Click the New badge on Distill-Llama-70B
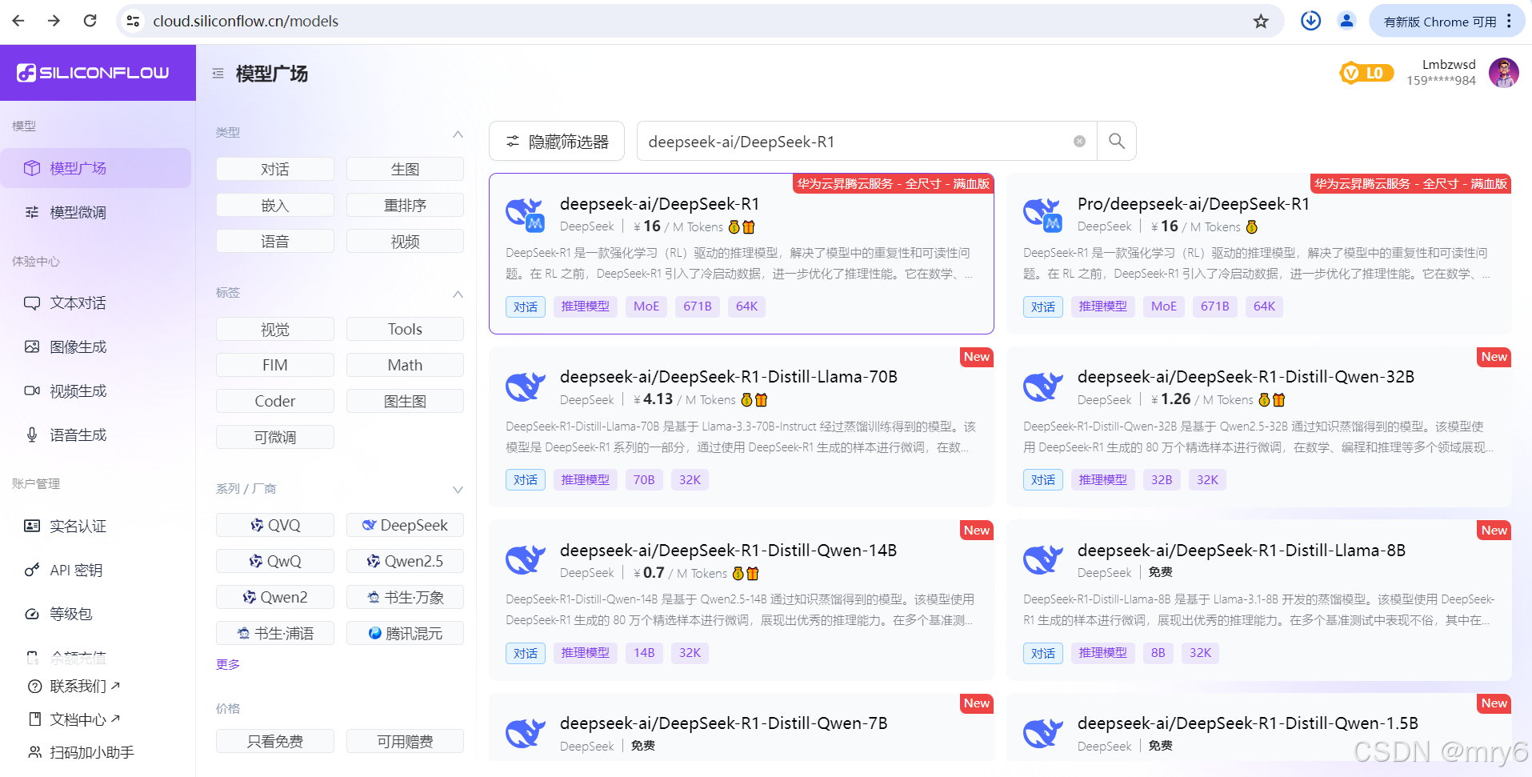This screenshot has height=777, width=1532. [x=976, y=357]
